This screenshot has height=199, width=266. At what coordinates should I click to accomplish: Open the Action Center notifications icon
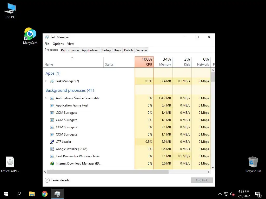258,194
